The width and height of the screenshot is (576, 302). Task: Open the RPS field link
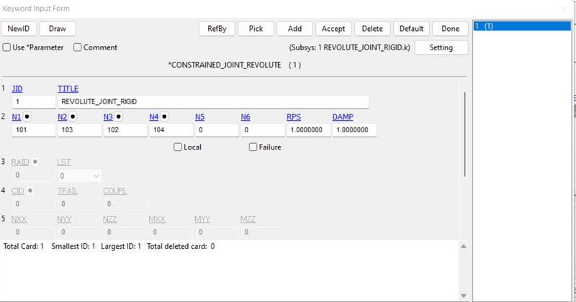(294, 117)
